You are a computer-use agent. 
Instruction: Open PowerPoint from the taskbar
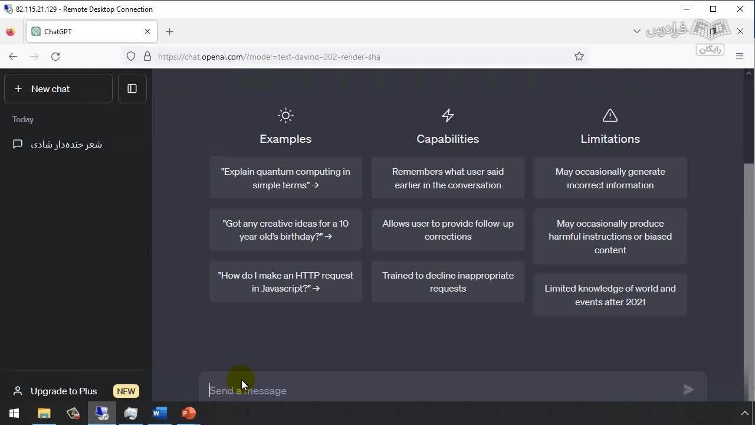[x=188, y=413]
